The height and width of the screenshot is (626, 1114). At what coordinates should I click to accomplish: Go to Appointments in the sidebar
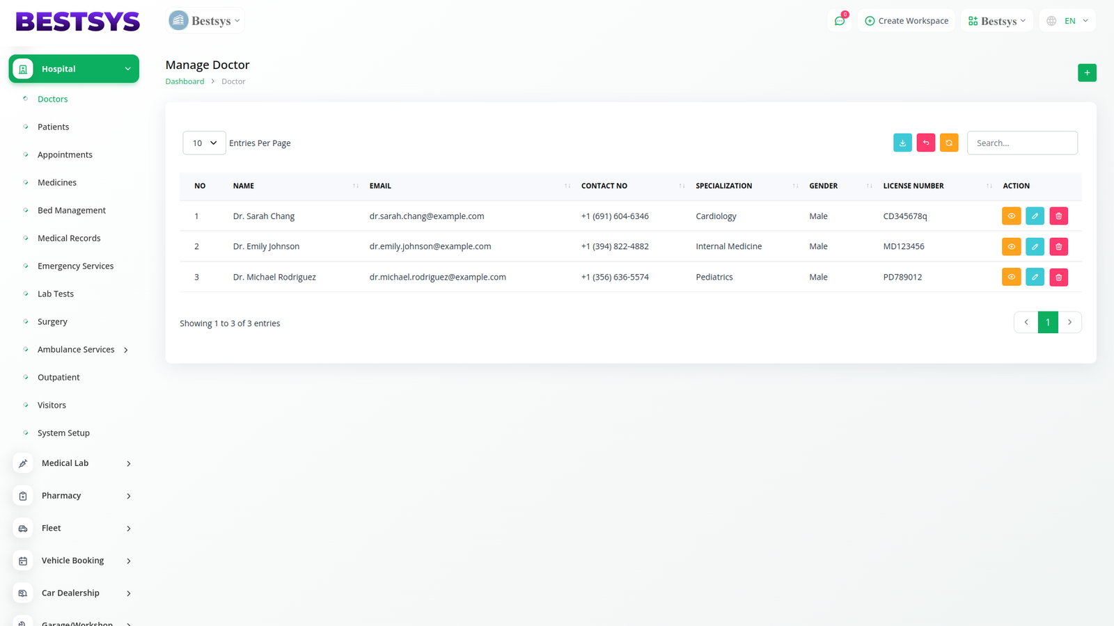click(65, 155)
